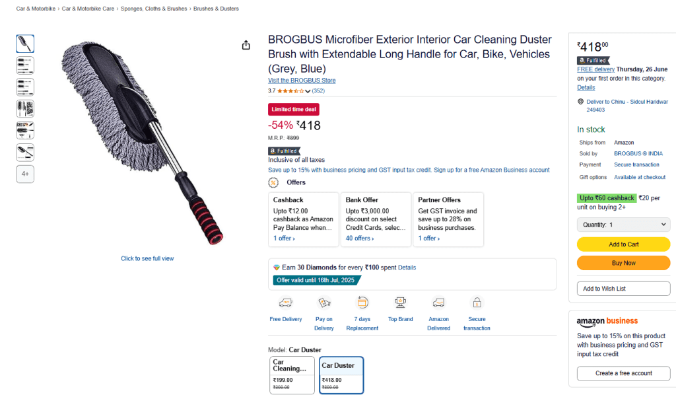
Task: Click the Free Delivery truck icon
Action: pos(286,303)
